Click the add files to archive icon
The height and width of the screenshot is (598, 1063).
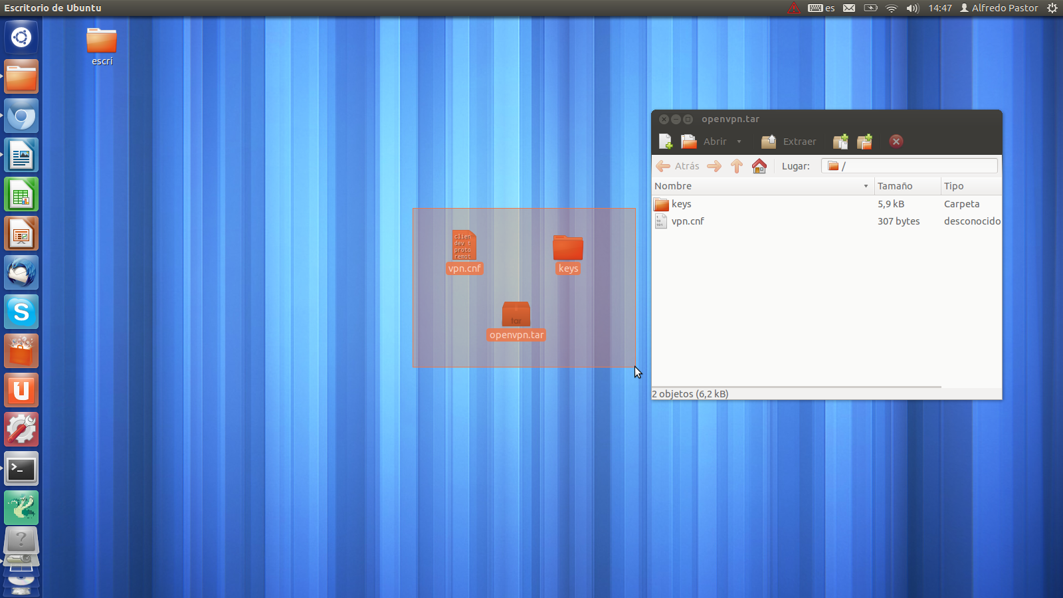tap(840, 142)
